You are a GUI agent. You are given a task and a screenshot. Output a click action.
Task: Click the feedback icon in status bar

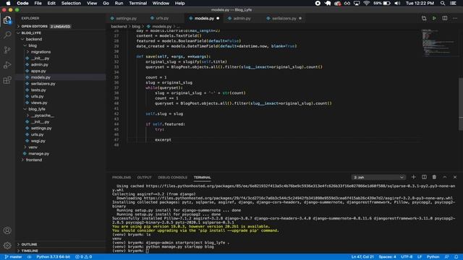447,257
